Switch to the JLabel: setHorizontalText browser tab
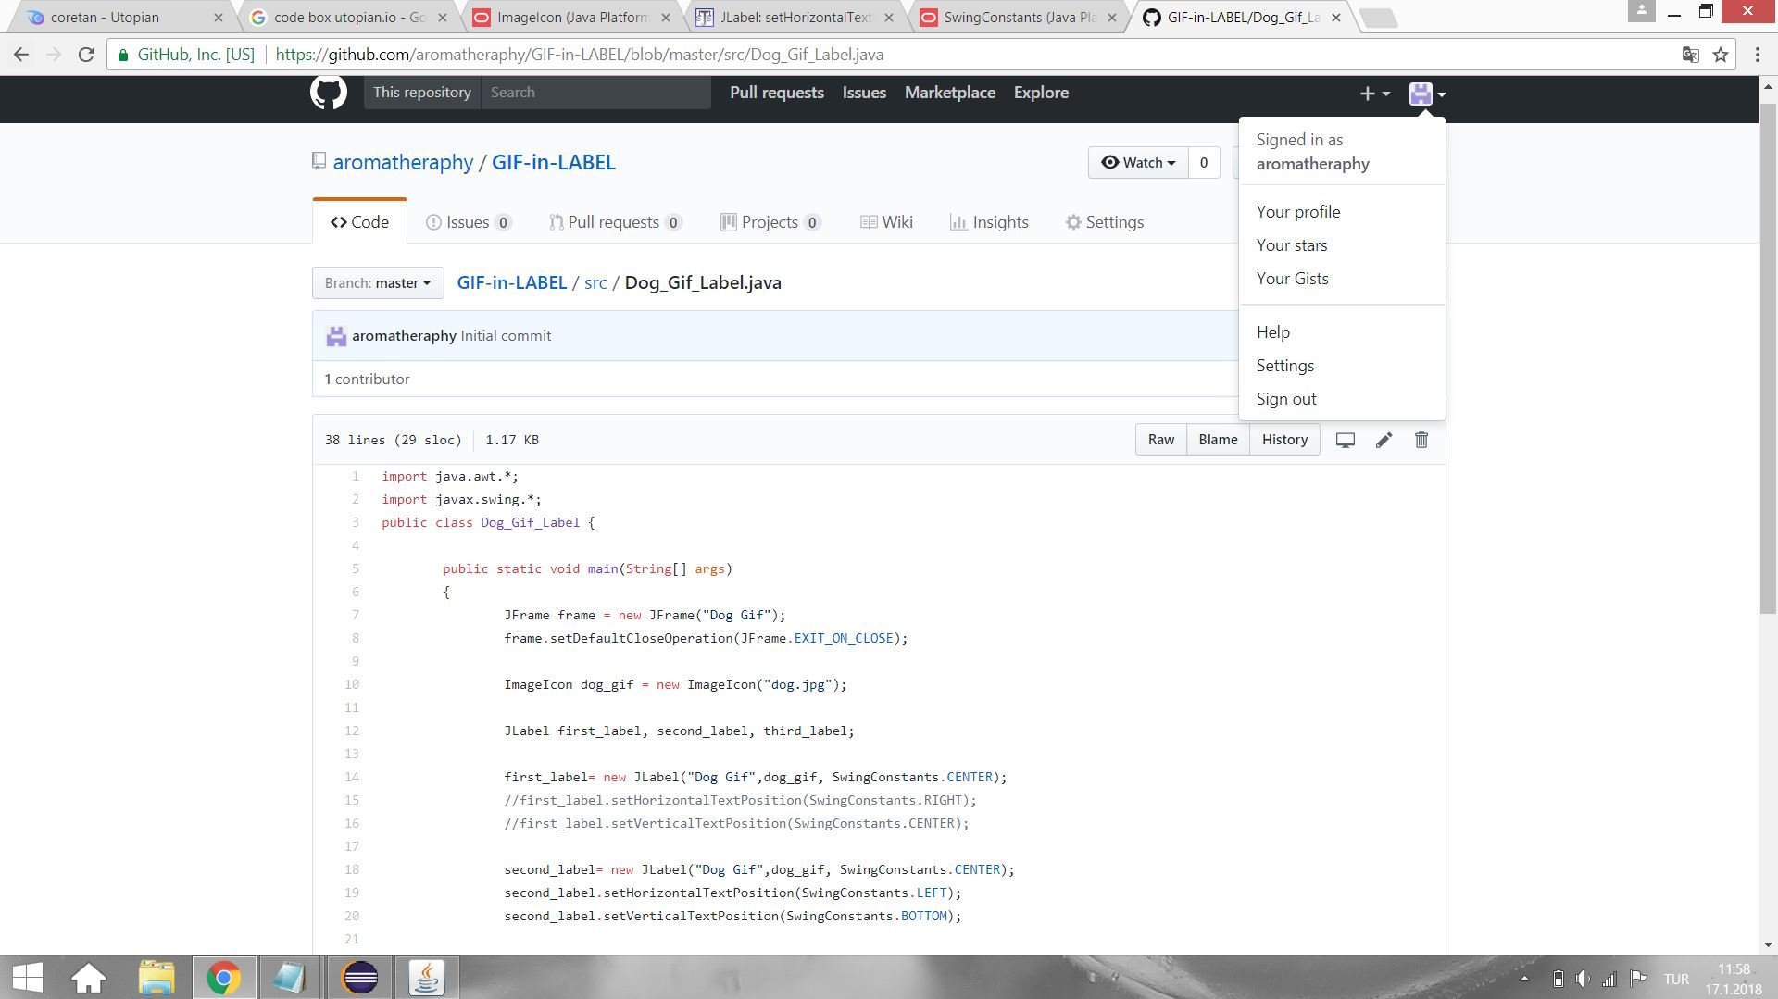 (x=796, y=17)
